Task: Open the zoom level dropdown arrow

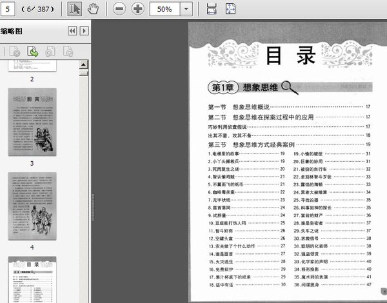Action: pos(186,9)
